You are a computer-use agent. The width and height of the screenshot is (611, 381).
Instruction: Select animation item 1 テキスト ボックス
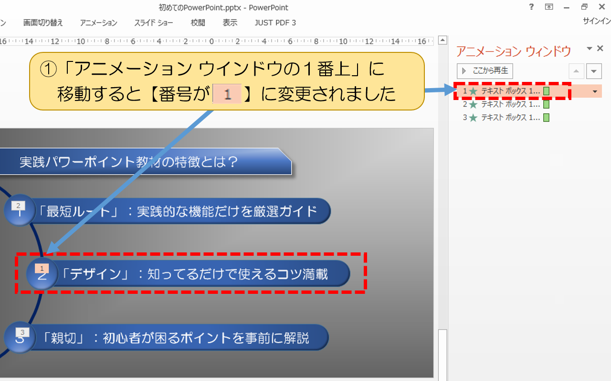[529, 91]
